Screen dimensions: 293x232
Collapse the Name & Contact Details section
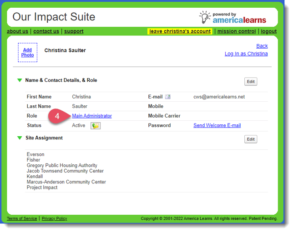point(20,80)
